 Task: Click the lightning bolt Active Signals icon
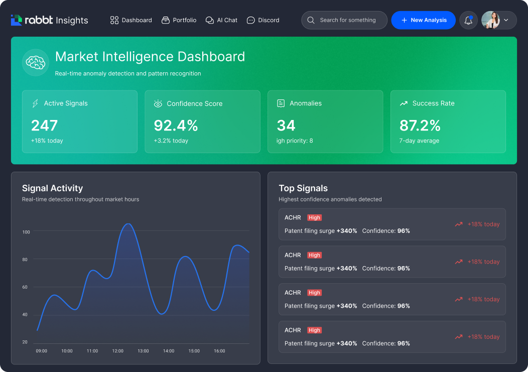35,103
